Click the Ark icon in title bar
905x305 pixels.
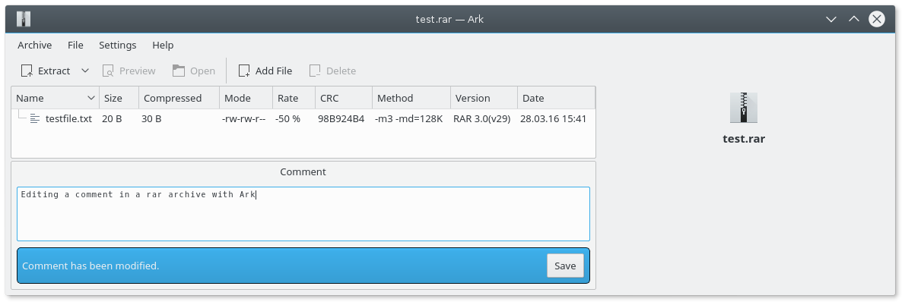[x=23, y=19]
